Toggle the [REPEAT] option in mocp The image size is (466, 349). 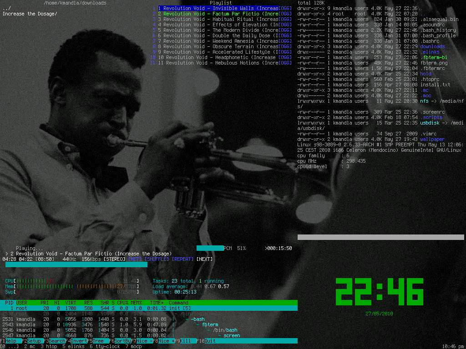click(x=182, y=259)
